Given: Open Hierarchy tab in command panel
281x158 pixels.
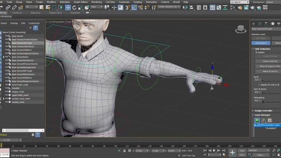Looking at the screenshot, I should coord(266,24).
